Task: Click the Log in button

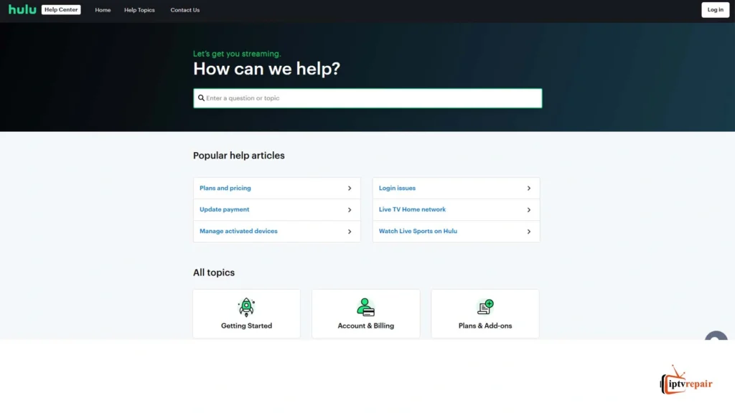Action: [x=715, y=9]
